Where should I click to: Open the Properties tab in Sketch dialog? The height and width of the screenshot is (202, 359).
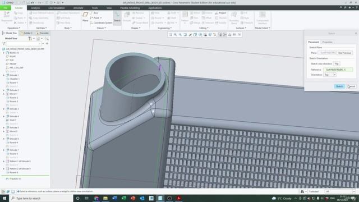pos(327,42)
